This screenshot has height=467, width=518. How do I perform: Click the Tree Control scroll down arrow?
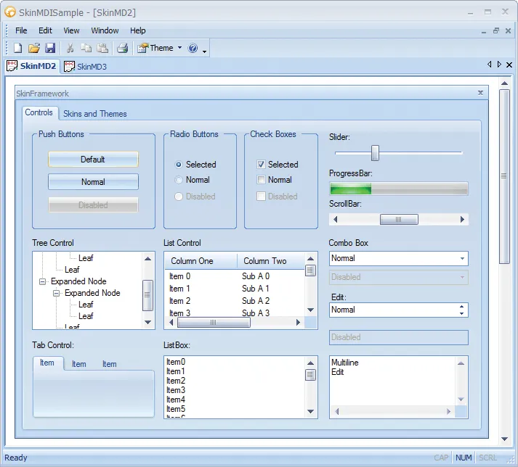(147, 322)
